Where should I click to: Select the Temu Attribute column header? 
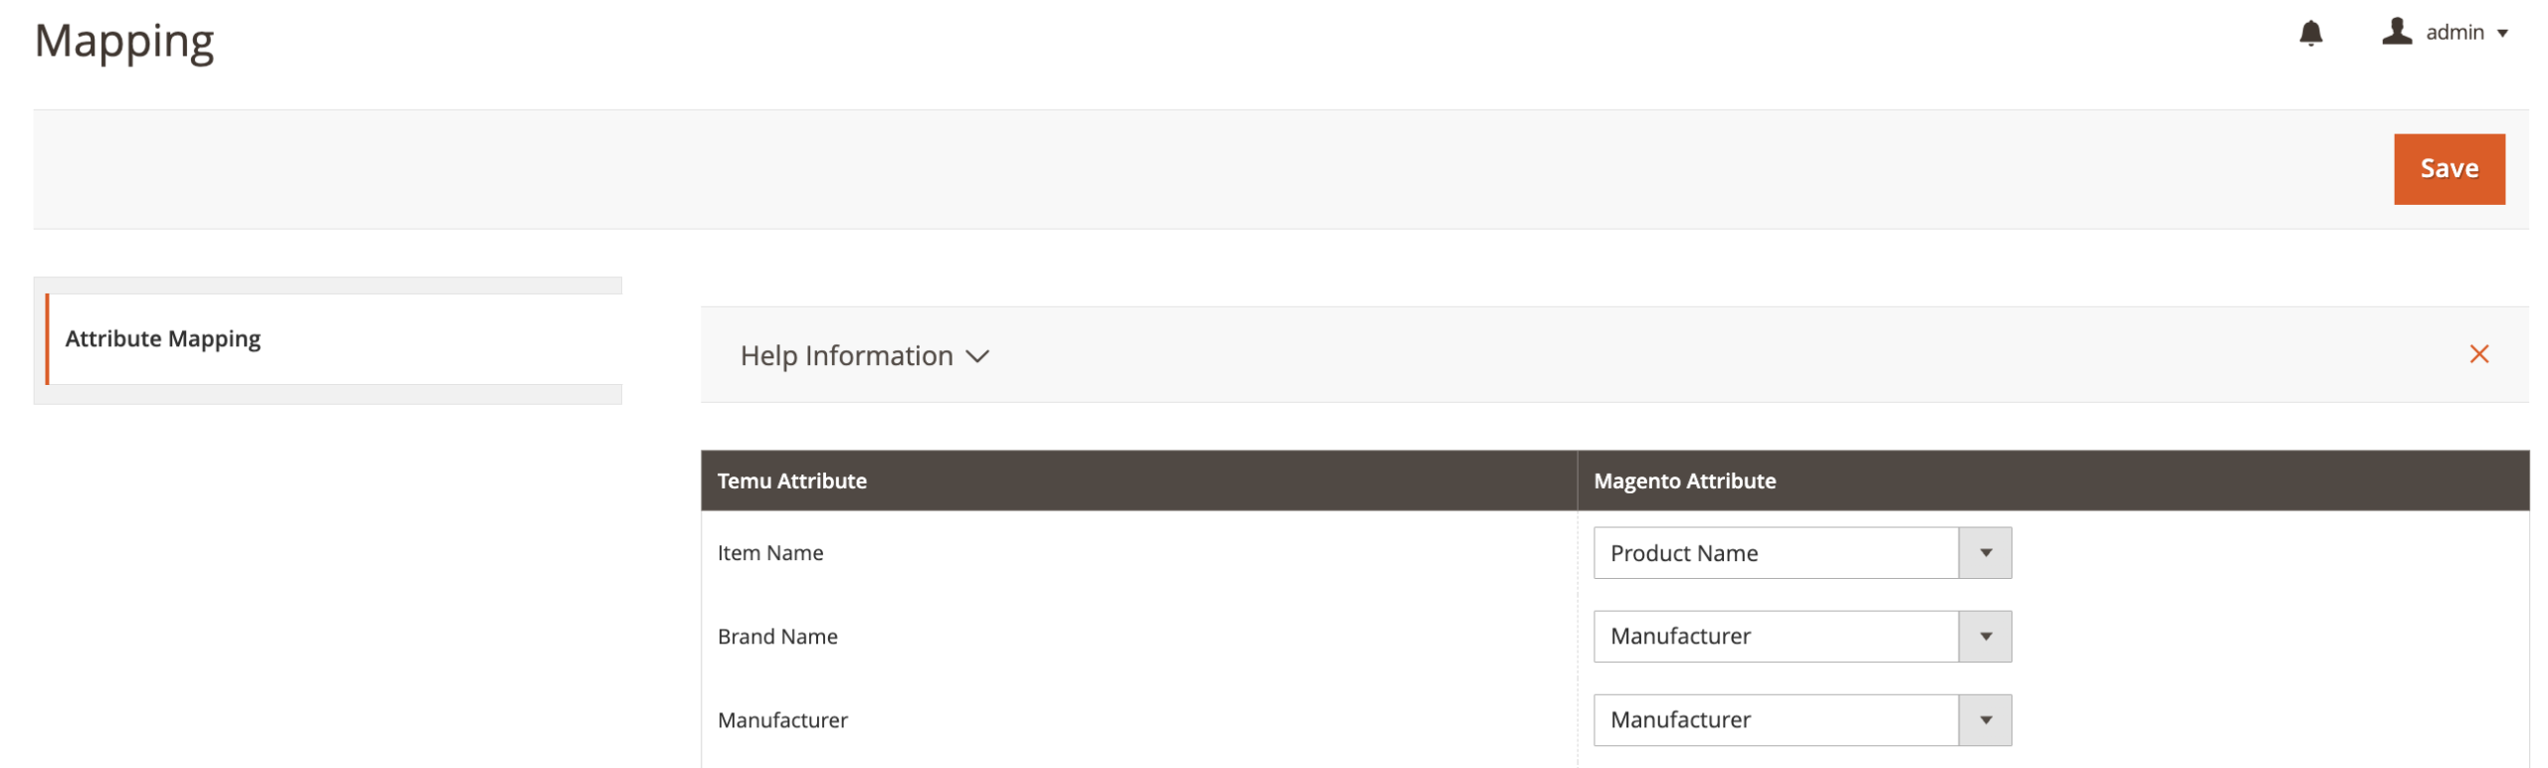coord(792,480)
